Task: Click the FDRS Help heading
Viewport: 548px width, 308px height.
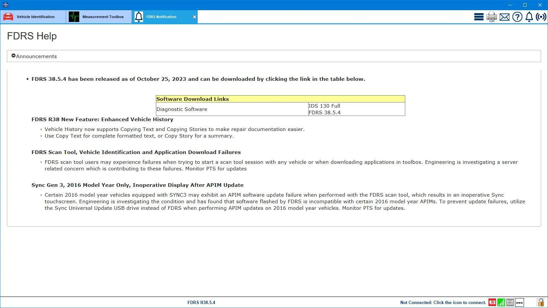Action: coord(32,36)
